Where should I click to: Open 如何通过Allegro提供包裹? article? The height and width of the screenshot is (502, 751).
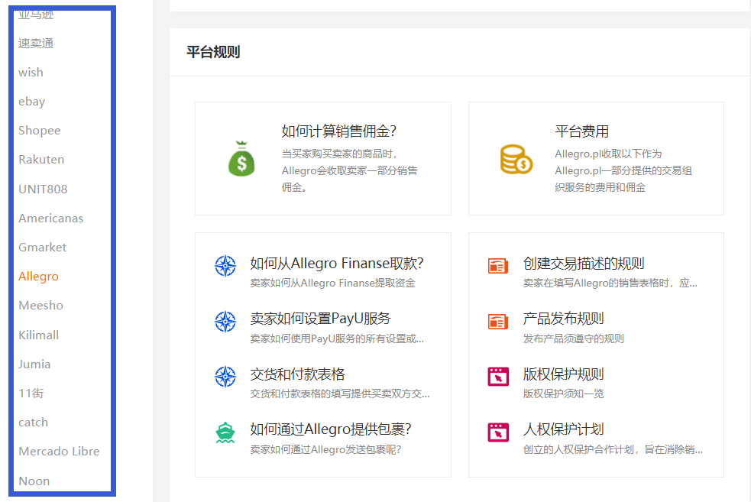(331, 429)
